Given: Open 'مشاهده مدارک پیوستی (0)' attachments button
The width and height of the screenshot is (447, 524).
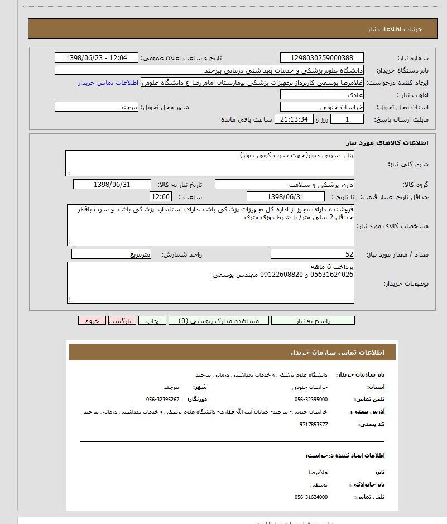Looking at the screenshot, I should point(218,321).
